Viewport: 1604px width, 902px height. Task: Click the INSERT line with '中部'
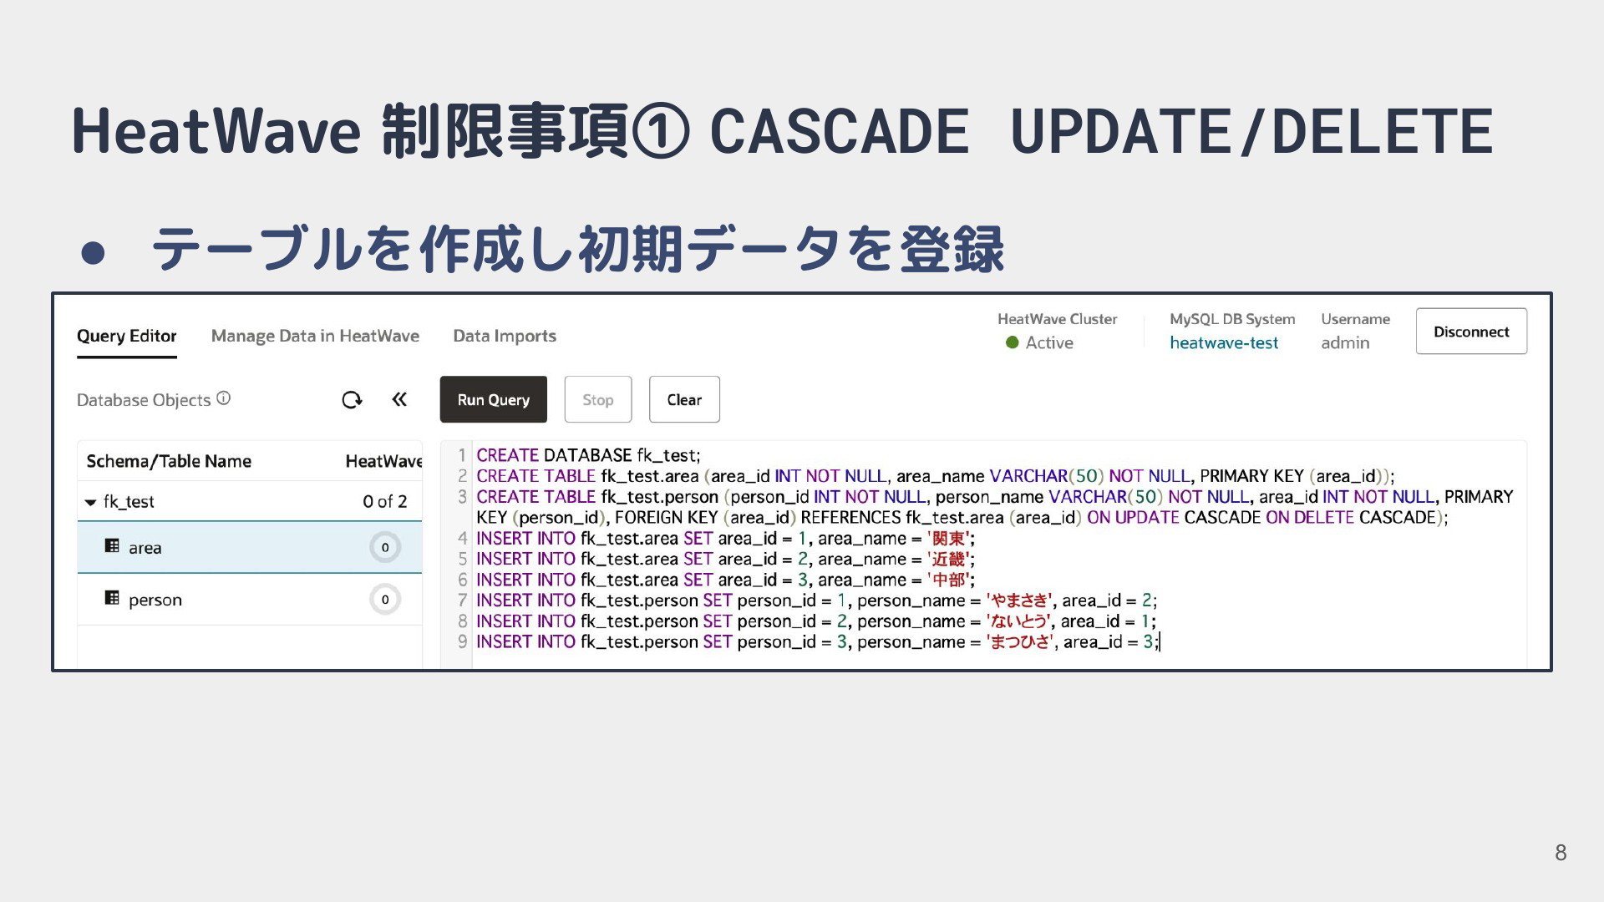pos(725,580)
